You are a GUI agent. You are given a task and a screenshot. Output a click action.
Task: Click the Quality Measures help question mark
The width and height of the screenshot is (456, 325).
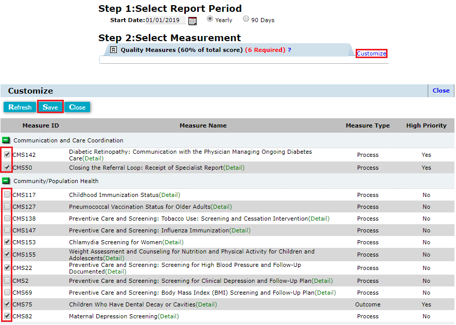[289, 50]
